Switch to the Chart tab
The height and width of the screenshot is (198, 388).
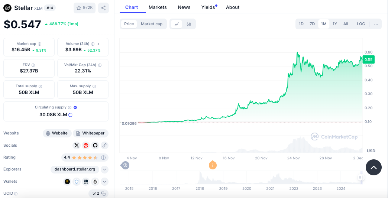point(132,7)
